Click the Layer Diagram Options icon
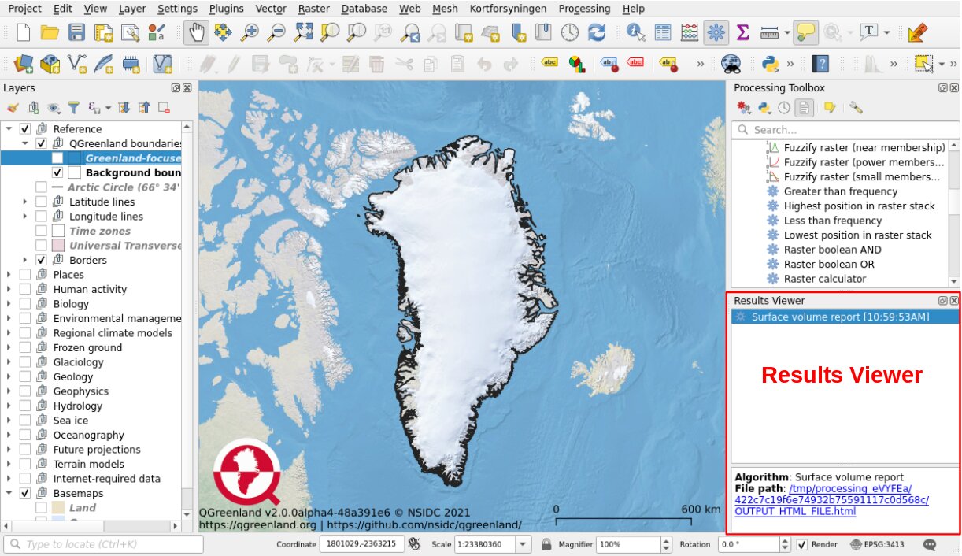962x556 pixels. pos(576,64)
